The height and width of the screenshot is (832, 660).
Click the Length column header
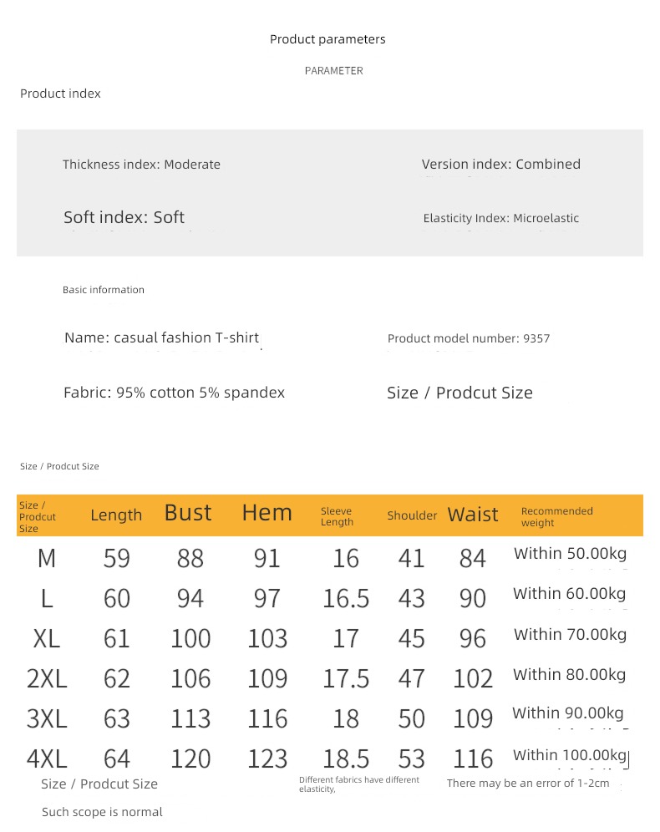click(x=116, y=515)
